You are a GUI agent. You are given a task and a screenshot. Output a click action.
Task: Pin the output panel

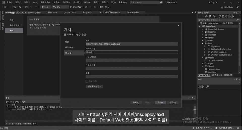tap(192, 98)
